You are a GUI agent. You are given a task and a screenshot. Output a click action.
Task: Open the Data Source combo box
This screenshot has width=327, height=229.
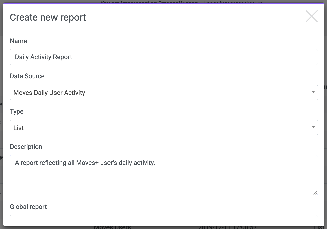click(161, 92)
